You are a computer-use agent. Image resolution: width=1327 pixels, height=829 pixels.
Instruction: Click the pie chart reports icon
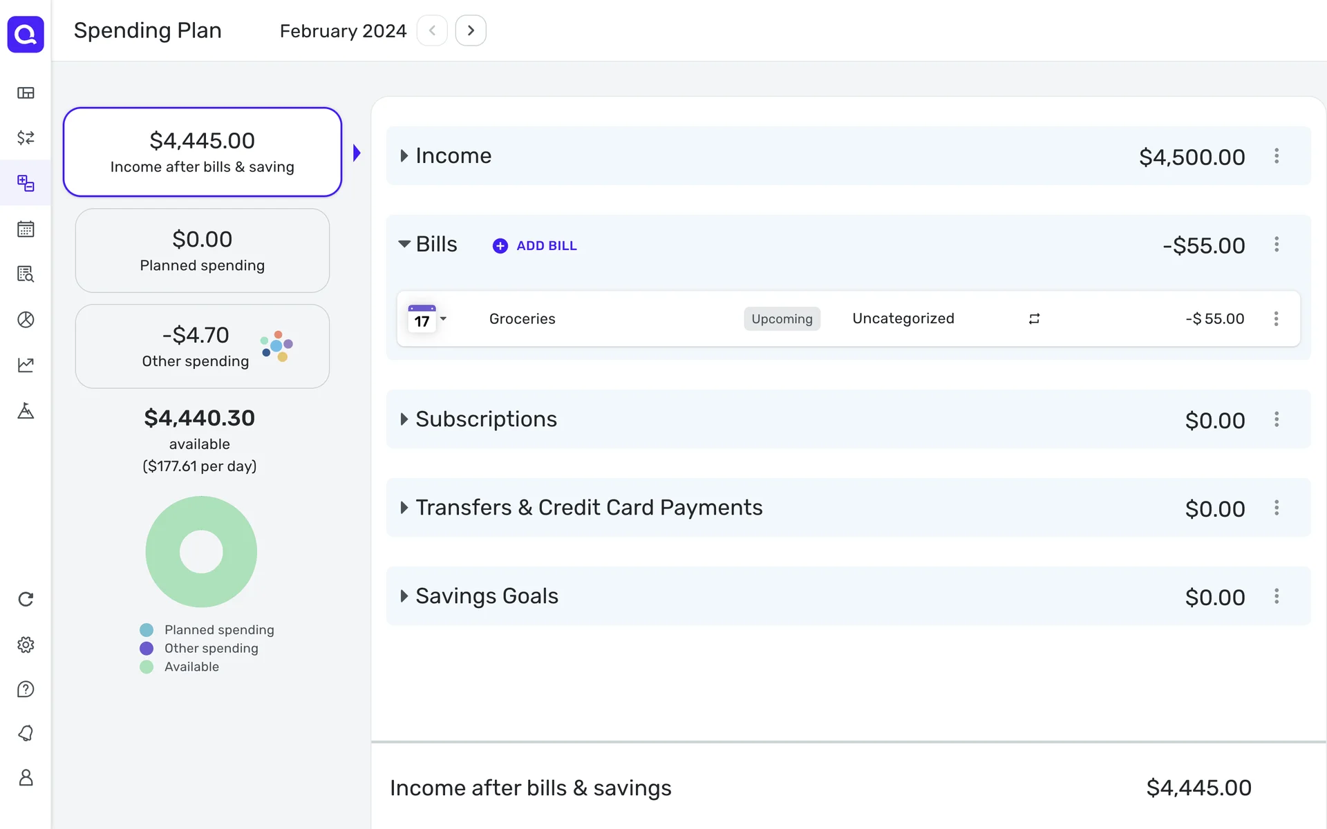pos(26,320)
